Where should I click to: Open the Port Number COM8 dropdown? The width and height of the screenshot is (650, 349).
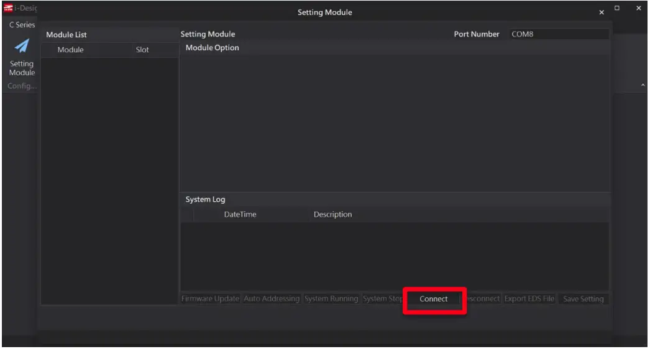pos(559,34)
